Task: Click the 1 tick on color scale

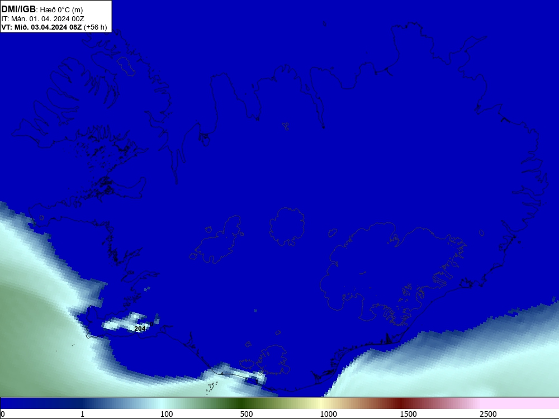Action: tap(82, 414)
